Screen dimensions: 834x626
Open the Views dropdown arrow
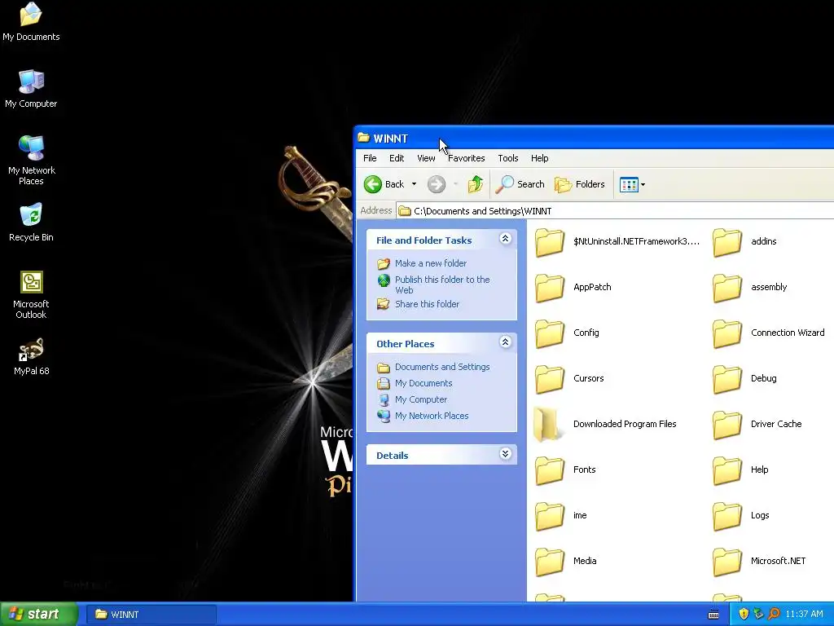click(643, 185)
